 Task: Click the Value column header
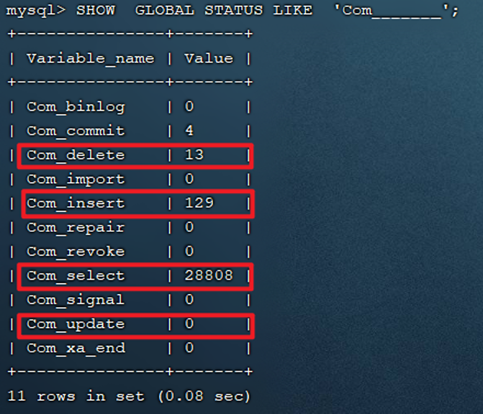click(x=209, y=58)
